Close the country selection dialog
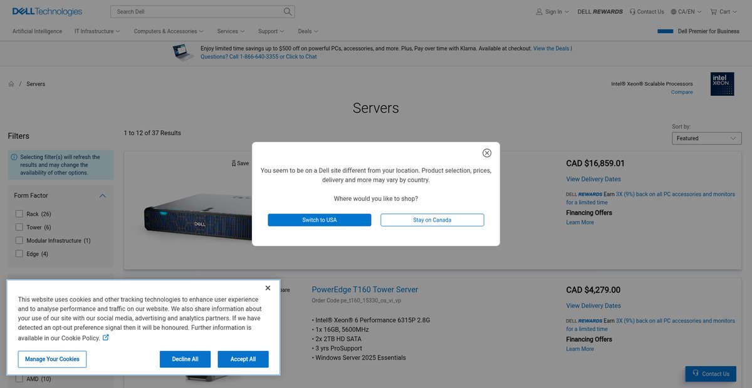This screenshot has width=752, height=388. coord(487,153)
